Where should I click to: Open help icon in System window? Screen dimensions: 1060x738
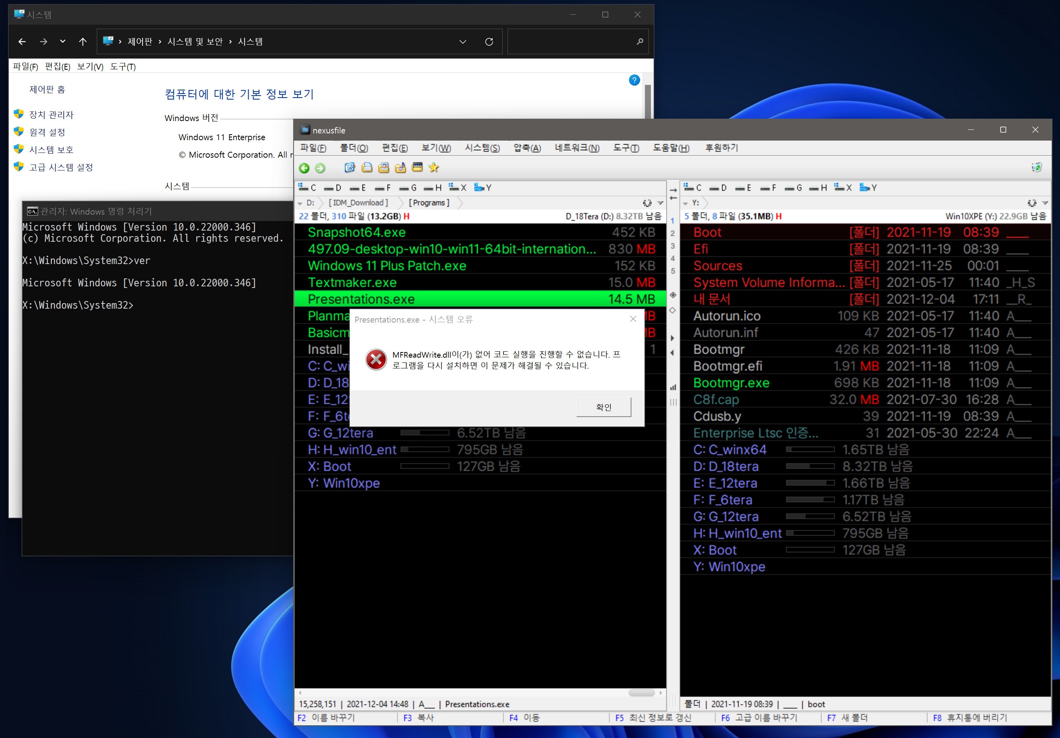pyautogui.click(x=634, y=80)
